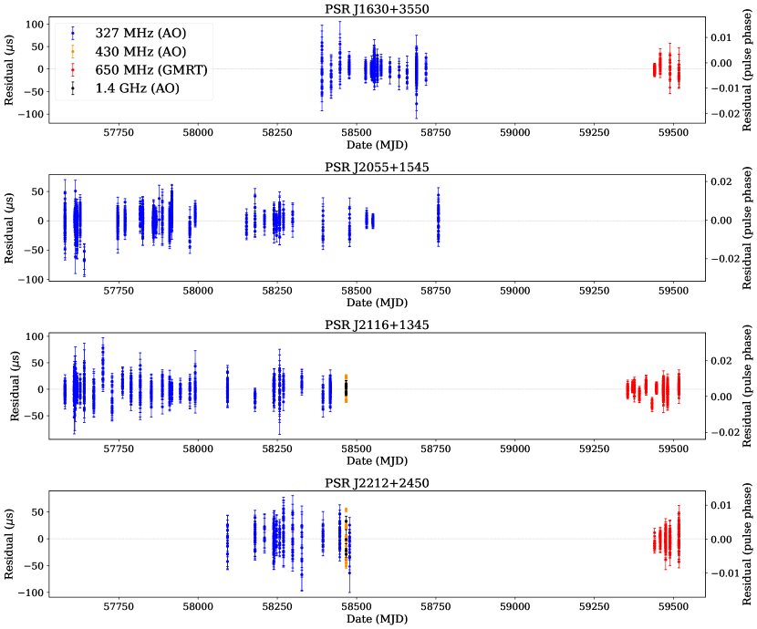Click the −0.02 pulse-phase tick in PSR J2116+1345 plot
Viewport: 757px width, 629px height.
coord(725,432)
